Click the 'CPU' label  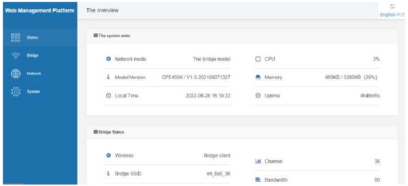(269, 59)
